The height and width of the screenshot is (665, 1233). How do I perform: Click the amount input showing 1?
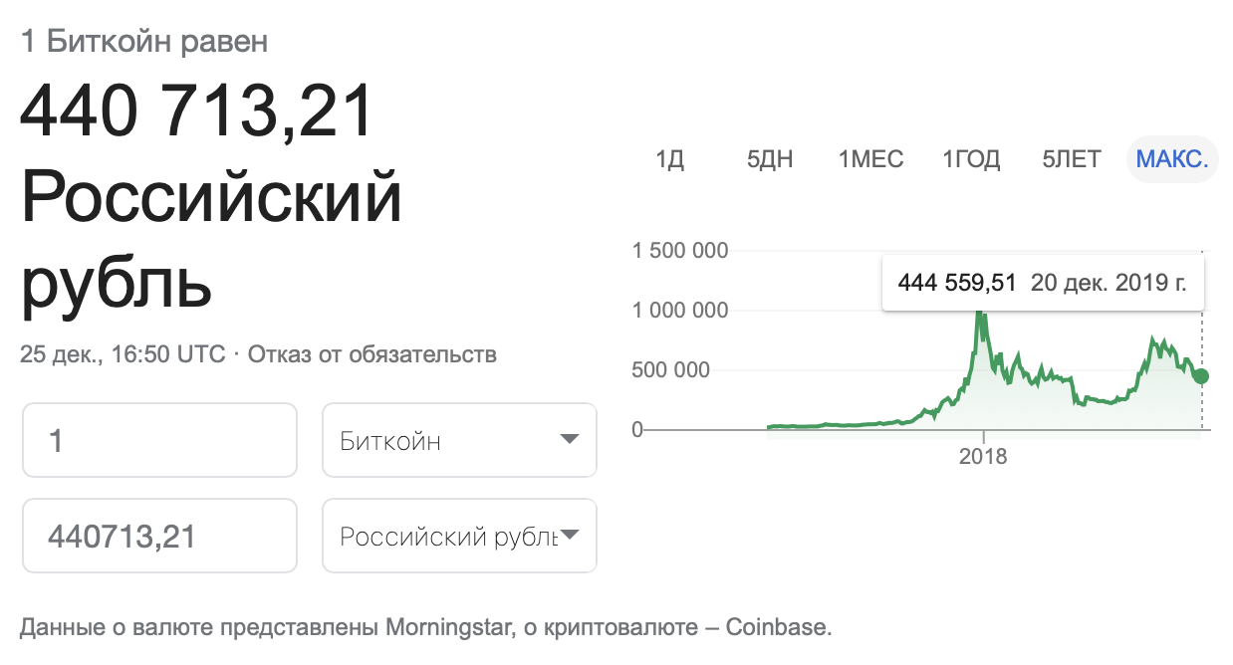(159, 440)
